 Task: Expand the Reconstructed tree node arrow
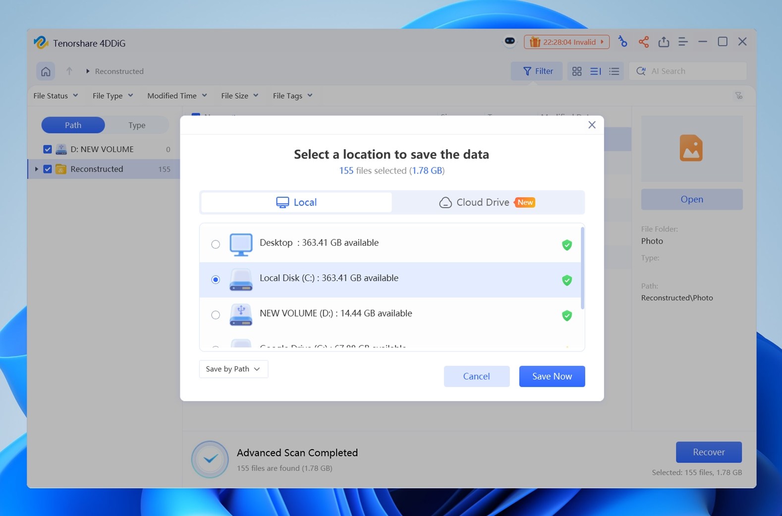[x=36, y=169]
